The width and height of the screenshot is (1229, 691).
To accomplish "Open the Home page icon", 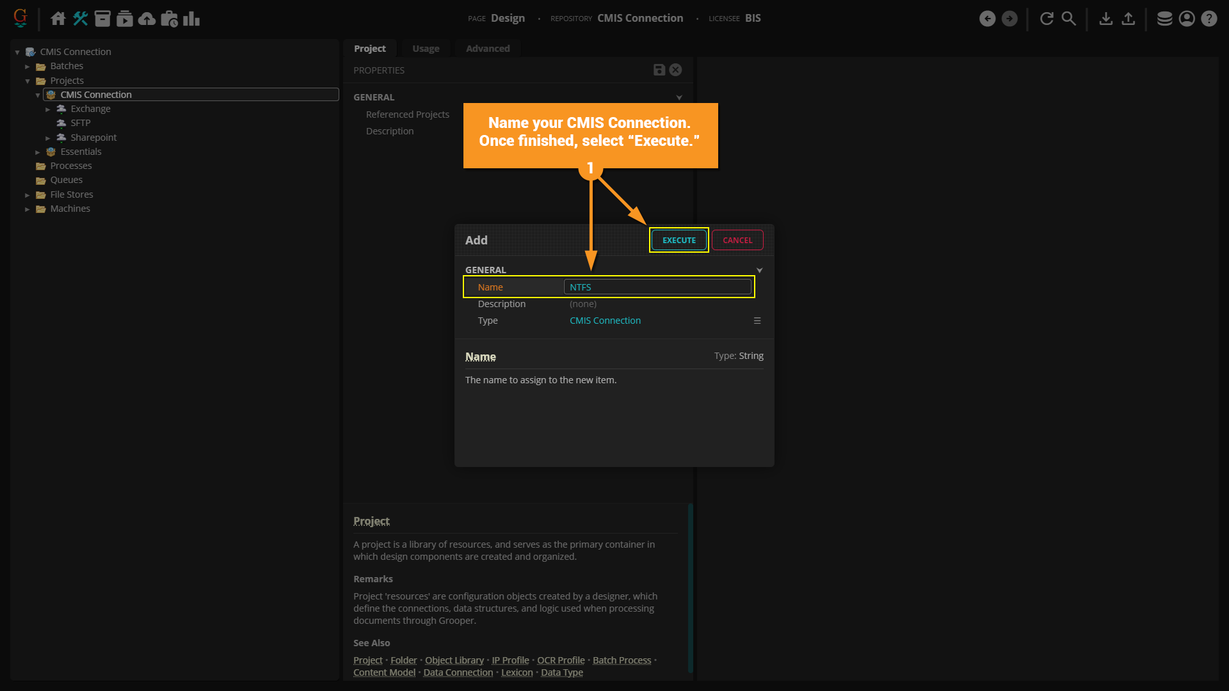I will (58, 19).
